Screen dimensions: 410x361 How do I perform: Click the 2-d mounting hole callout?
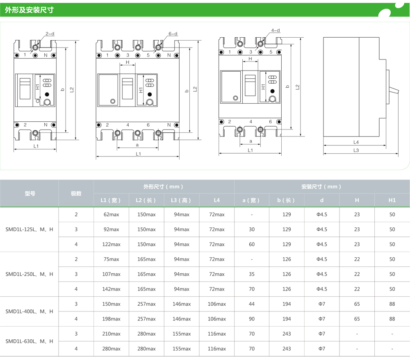(50, 34)
